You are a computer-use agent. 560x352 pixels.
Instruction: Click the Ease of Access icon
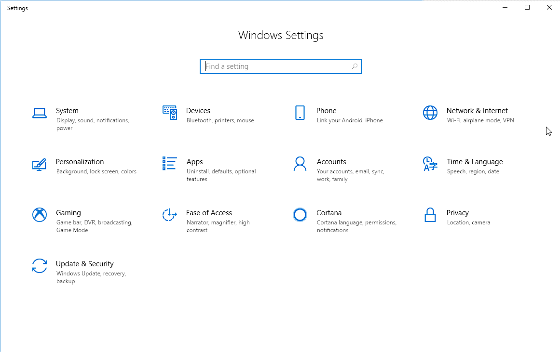pos(170,215)
